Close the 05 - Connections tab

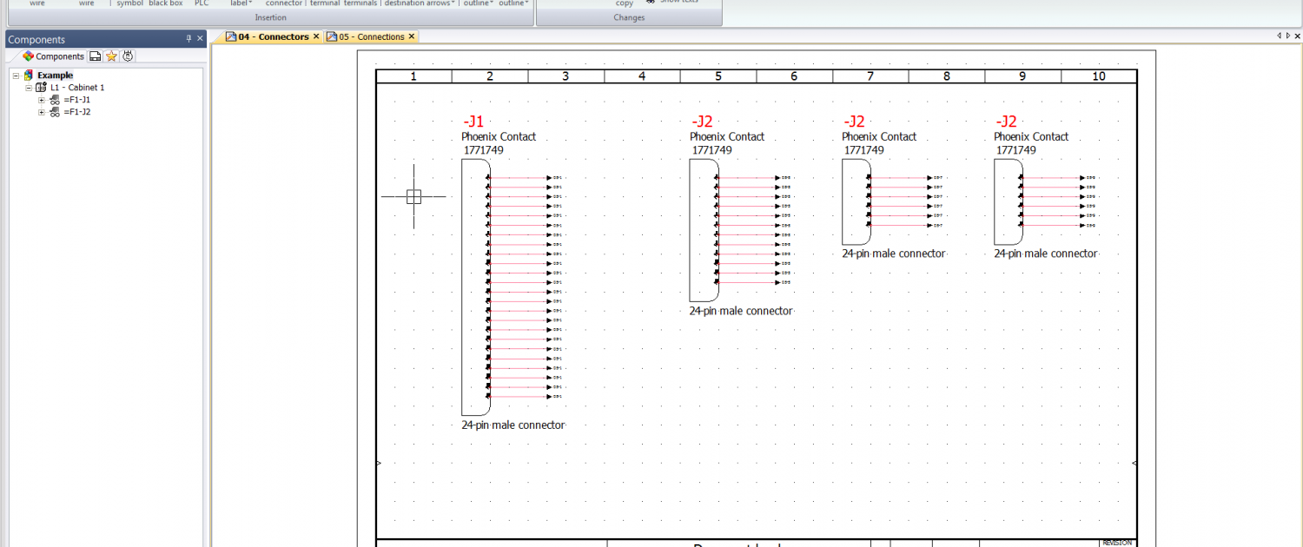coord(412,36)
